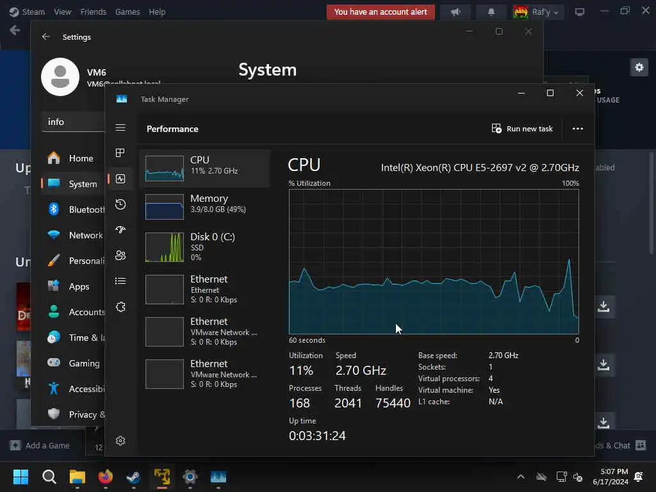Select first Ethernet adapter item
656x492 pixels.
(205, 289)
